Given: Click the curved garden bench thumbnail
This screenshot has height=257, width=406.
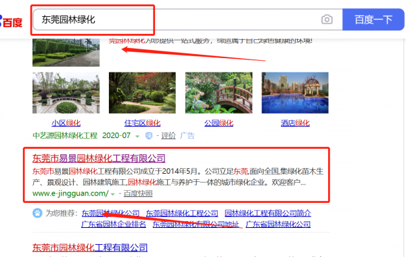Looking at the screenshot, I should (x=66, y=93).
